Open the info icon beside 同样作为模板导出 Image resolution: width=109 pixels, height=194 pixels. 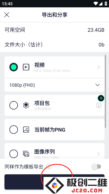pos(49,167)
